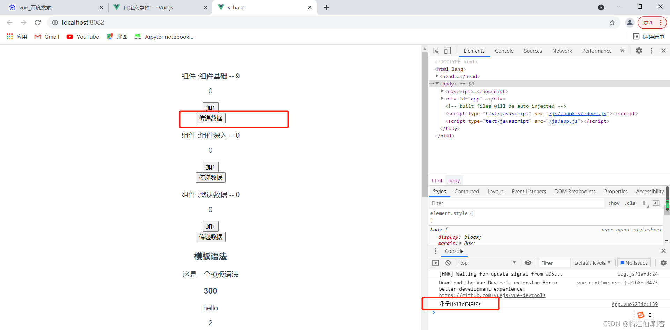The image size is (670, 330).
Task: Select the inspect element picker icon
Action: pyautogui.click(x=436, y=51)
